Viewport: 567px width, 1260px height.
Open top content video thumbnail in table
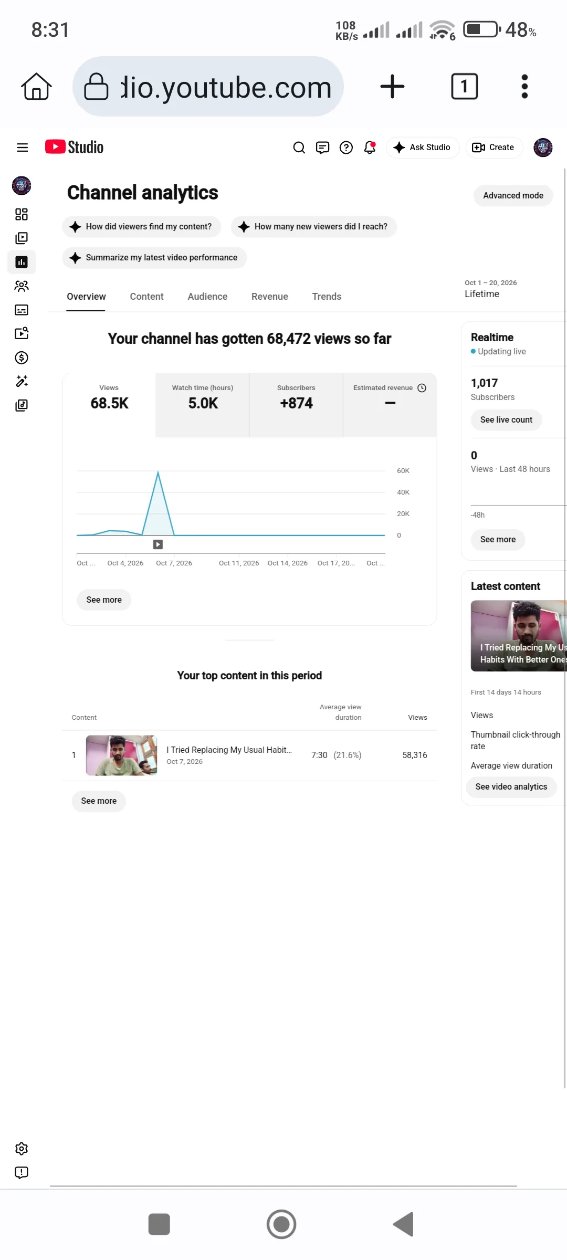(x=121, y=755)
